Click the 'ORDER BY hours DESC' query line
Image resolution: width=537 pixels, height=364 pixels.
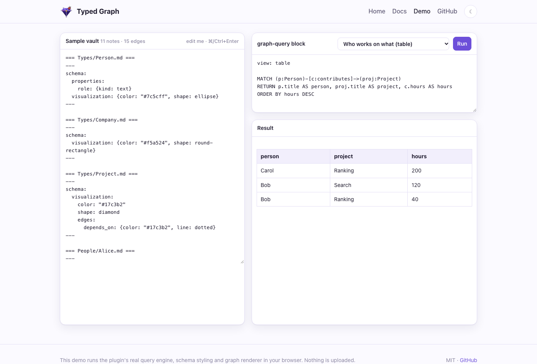click(286, 94)
